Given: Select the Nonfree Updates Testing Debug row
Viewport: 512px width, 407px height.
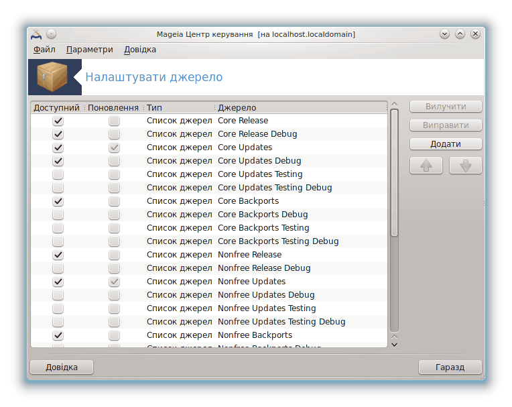Looking at the screenshot, I should tap(209, 322).
